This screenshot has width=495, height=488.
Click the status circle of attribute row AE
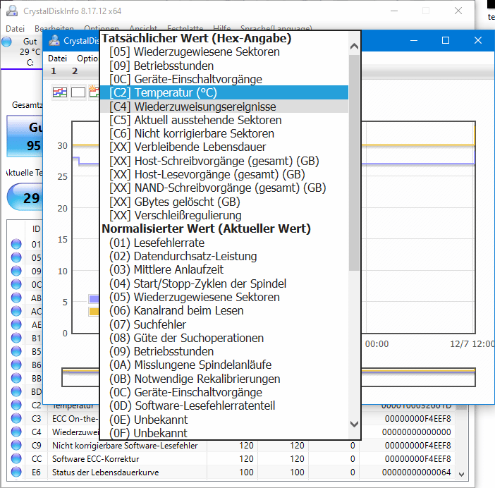pos(16,324)
